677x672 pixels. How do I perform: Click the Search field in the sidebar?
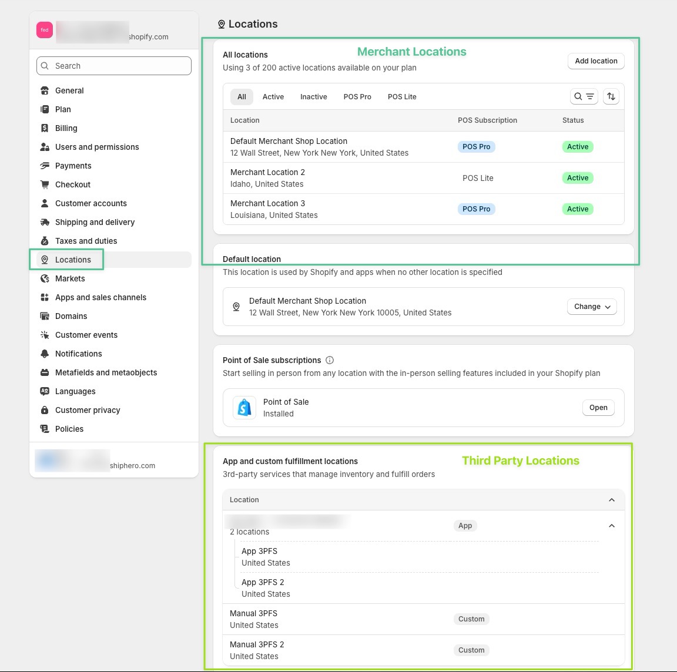pos(114,66)
